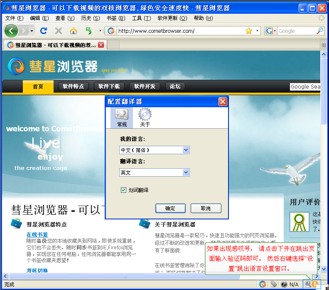The width and height of the screenshot is (329, 290).
Task: Go to the home page via house icon
Action: (74, 31)
